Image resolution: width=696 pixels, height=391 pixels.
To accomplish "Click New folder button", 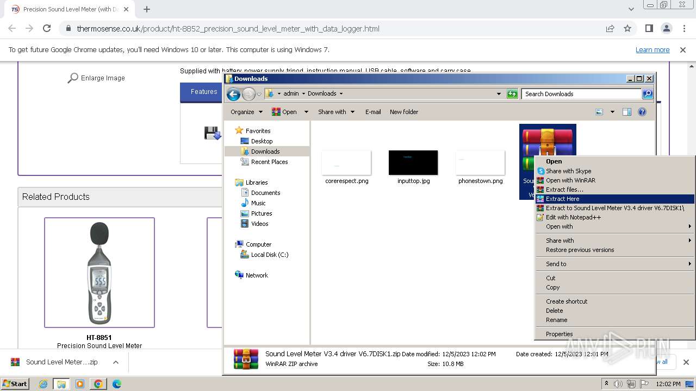I will [404, 112].
